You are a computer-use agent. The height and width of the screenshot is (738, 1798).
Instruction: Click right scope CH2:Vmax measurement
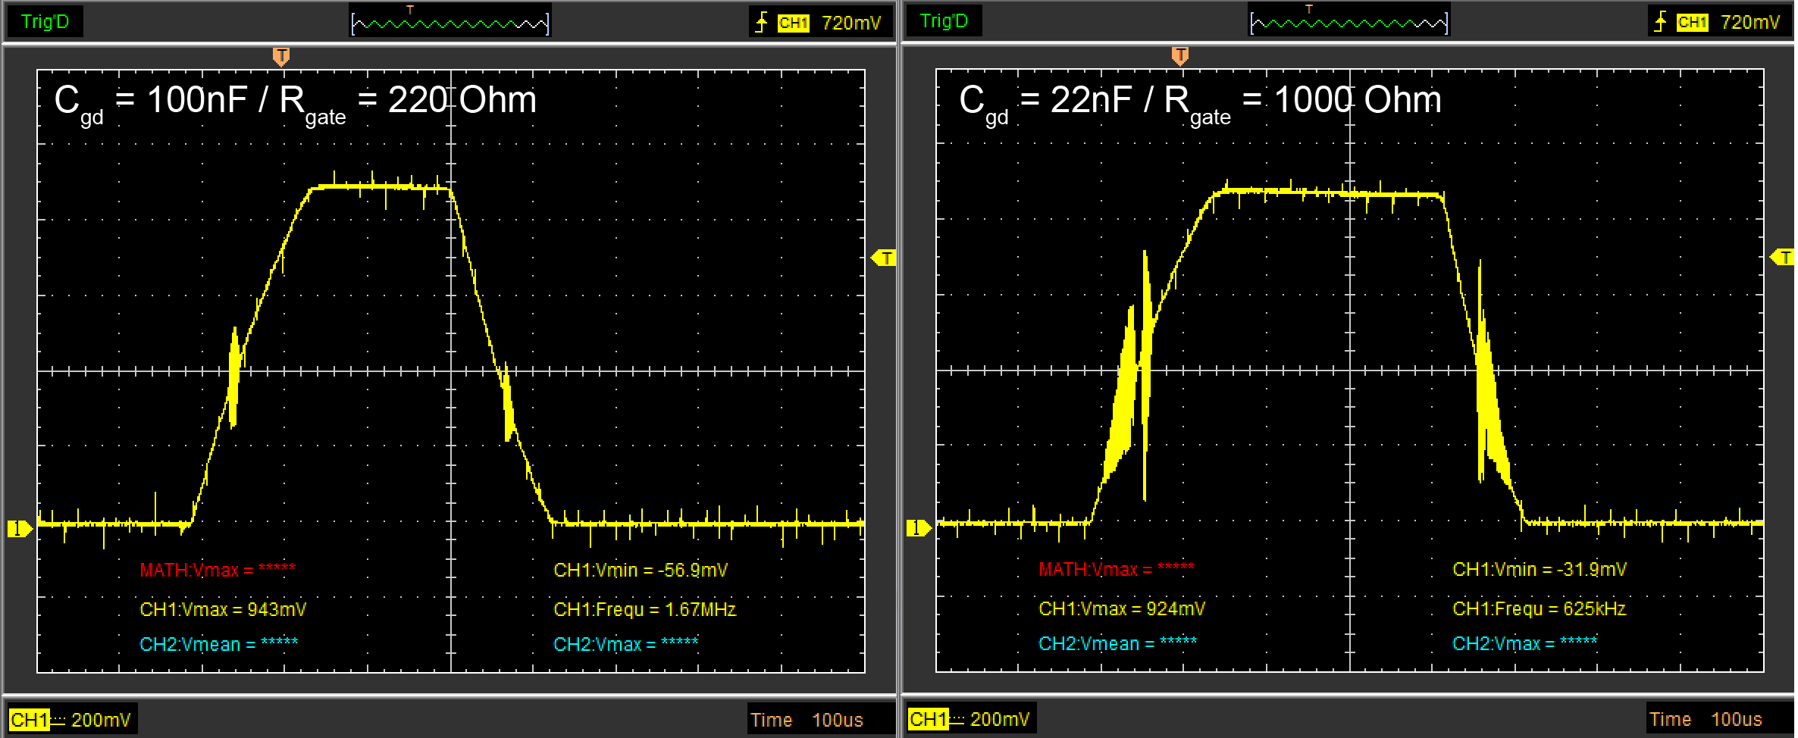1525,643
